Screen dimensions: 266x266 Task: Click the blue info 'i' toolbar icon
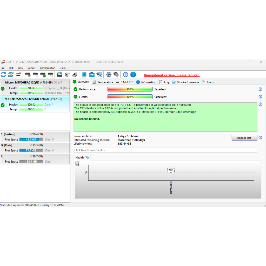(x=133, y=75)
